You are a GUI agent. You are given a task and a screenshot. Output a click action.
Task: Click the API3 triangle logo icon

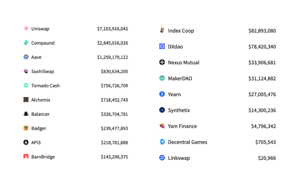tap(26, 142)
